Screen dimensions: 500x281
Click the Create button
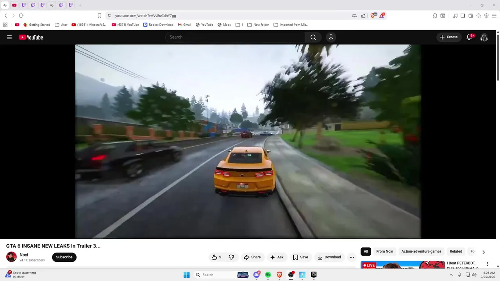coord(449,37)
